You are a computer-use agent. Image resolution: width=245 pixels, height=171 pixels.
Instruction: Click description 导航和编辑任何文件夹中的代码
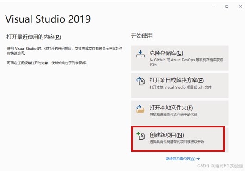(x=173, y=114)
